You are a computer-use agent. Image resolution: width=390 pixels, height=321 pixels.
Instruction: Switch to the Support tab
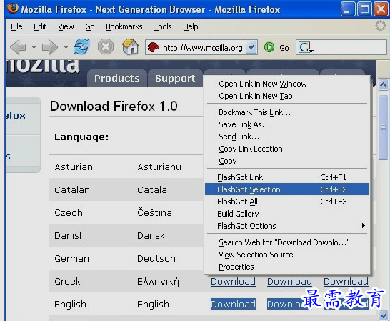coord(175,78)
